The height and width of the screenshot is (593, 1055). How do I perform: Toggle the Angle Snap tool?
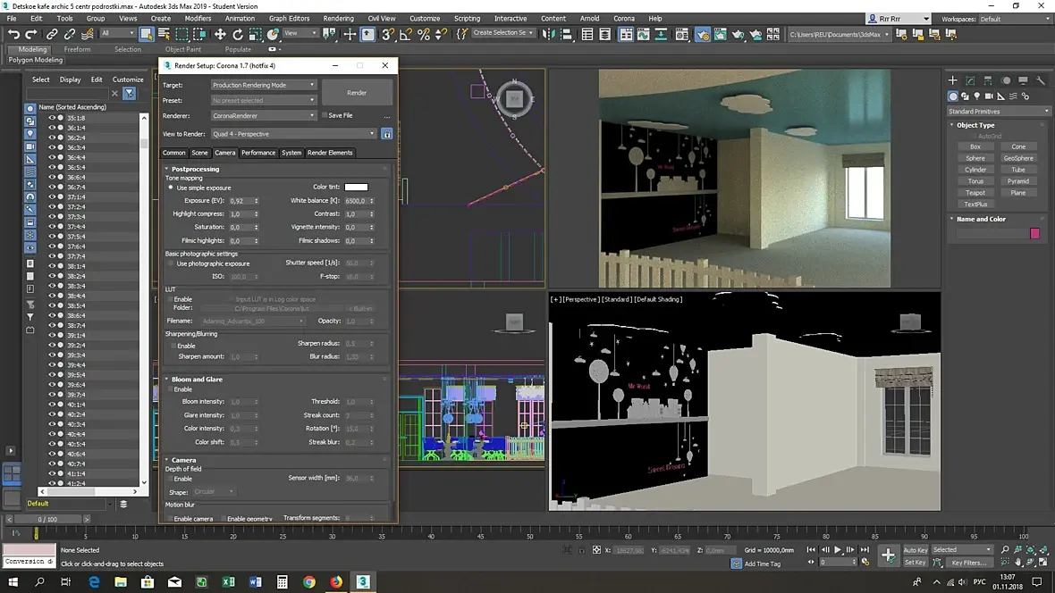pyautogui.click(x=406, y=34)
